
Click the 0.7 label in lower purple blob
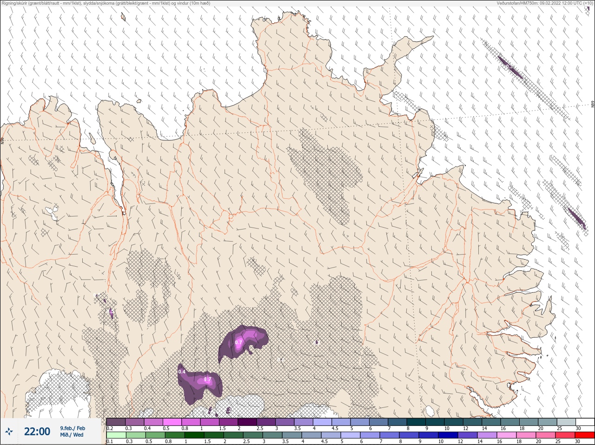click(208, 380)
